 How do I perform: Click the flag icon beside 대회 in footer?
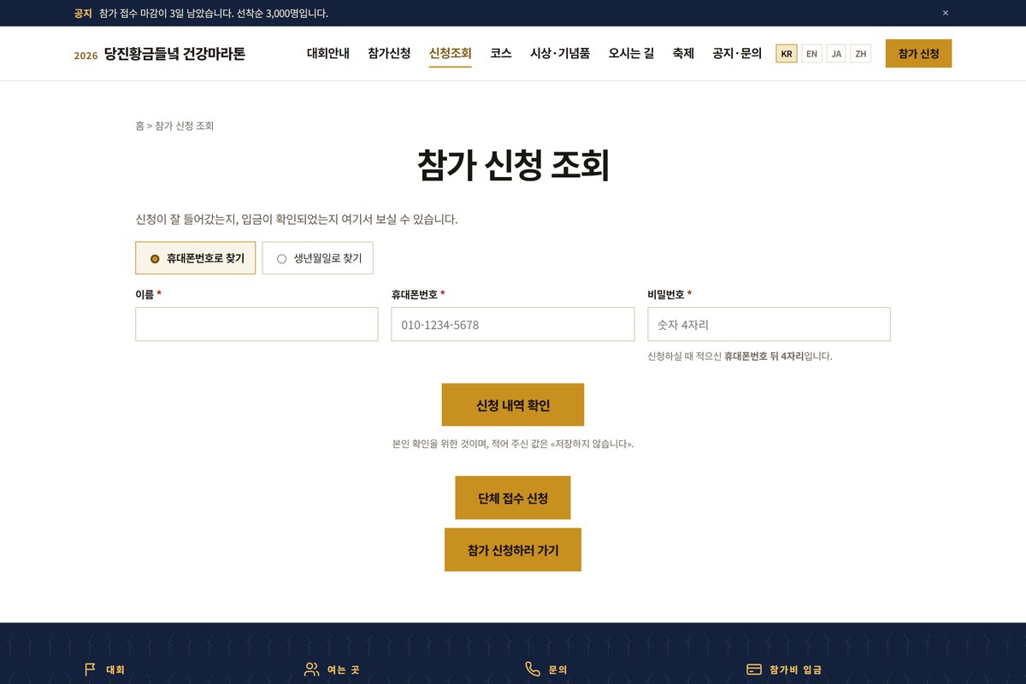(90, 669)
